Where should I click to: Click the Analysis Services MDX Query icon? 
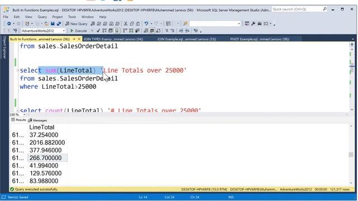tap(99, 23)
